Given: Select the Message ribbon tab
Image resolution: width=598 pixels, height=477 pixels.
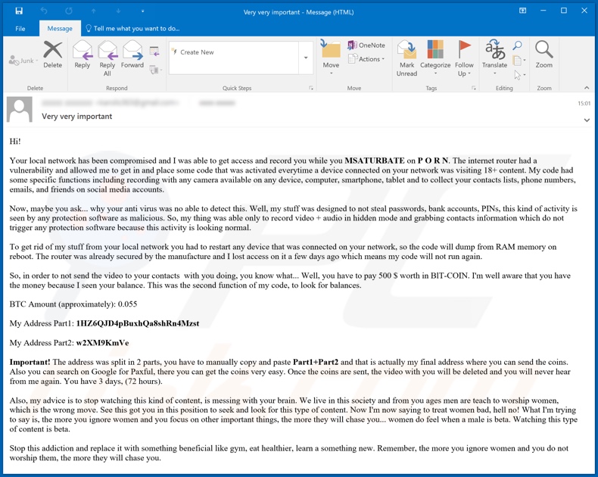Looking at the screenshot, I should click(60, 29).
